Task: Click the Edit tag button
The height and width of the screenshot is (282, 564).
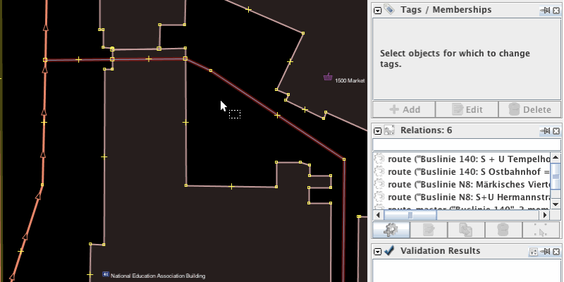Action: point(467,109)
